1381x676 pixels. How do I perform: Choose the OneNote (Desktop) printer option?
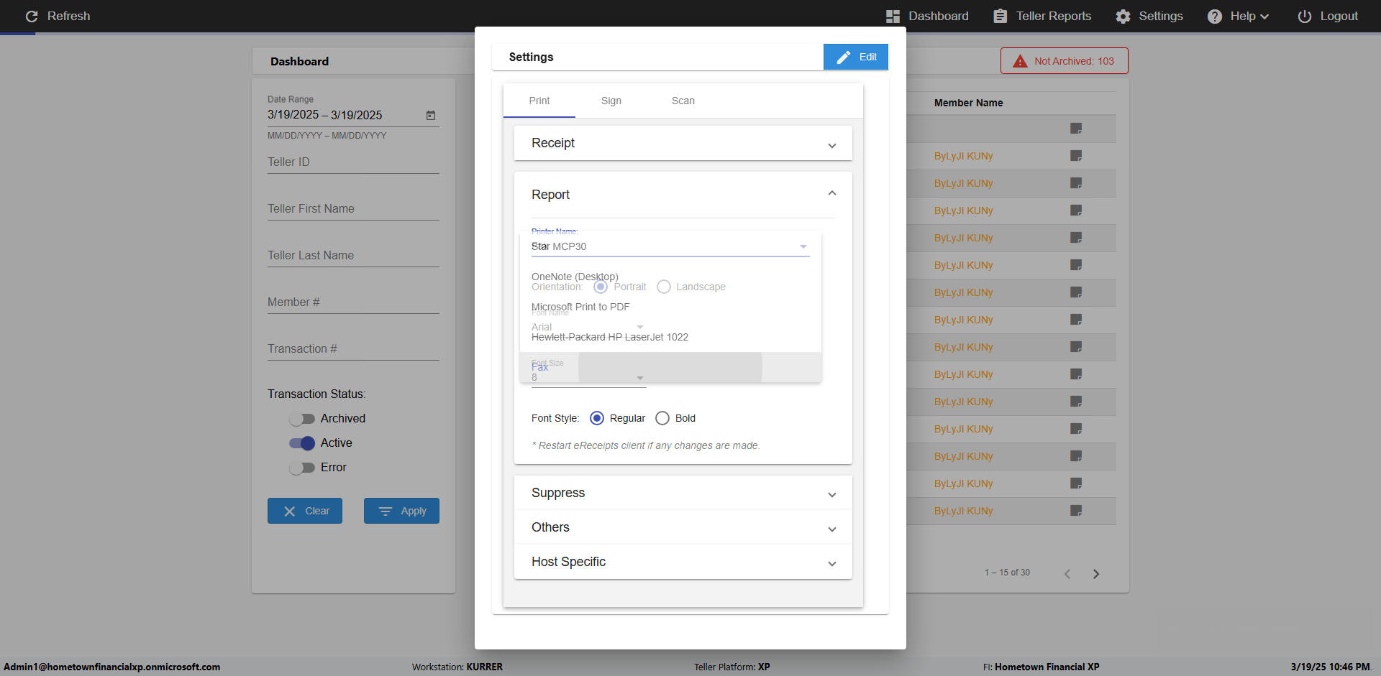(x=670, y=277)
